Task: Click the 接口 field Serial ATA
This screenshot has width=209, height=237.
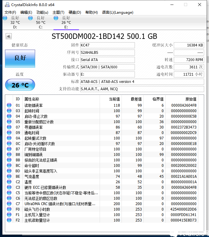Action: coord(108,60)
